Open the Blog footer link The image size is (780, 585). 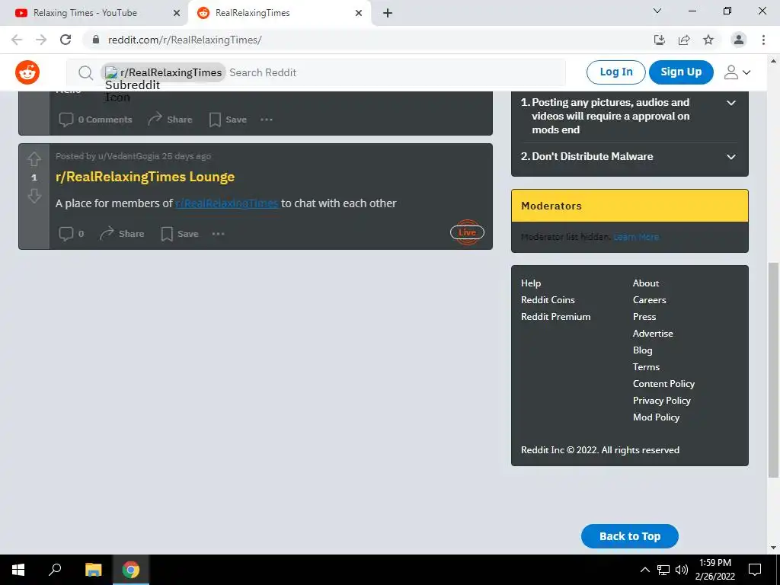pos(642,350)
